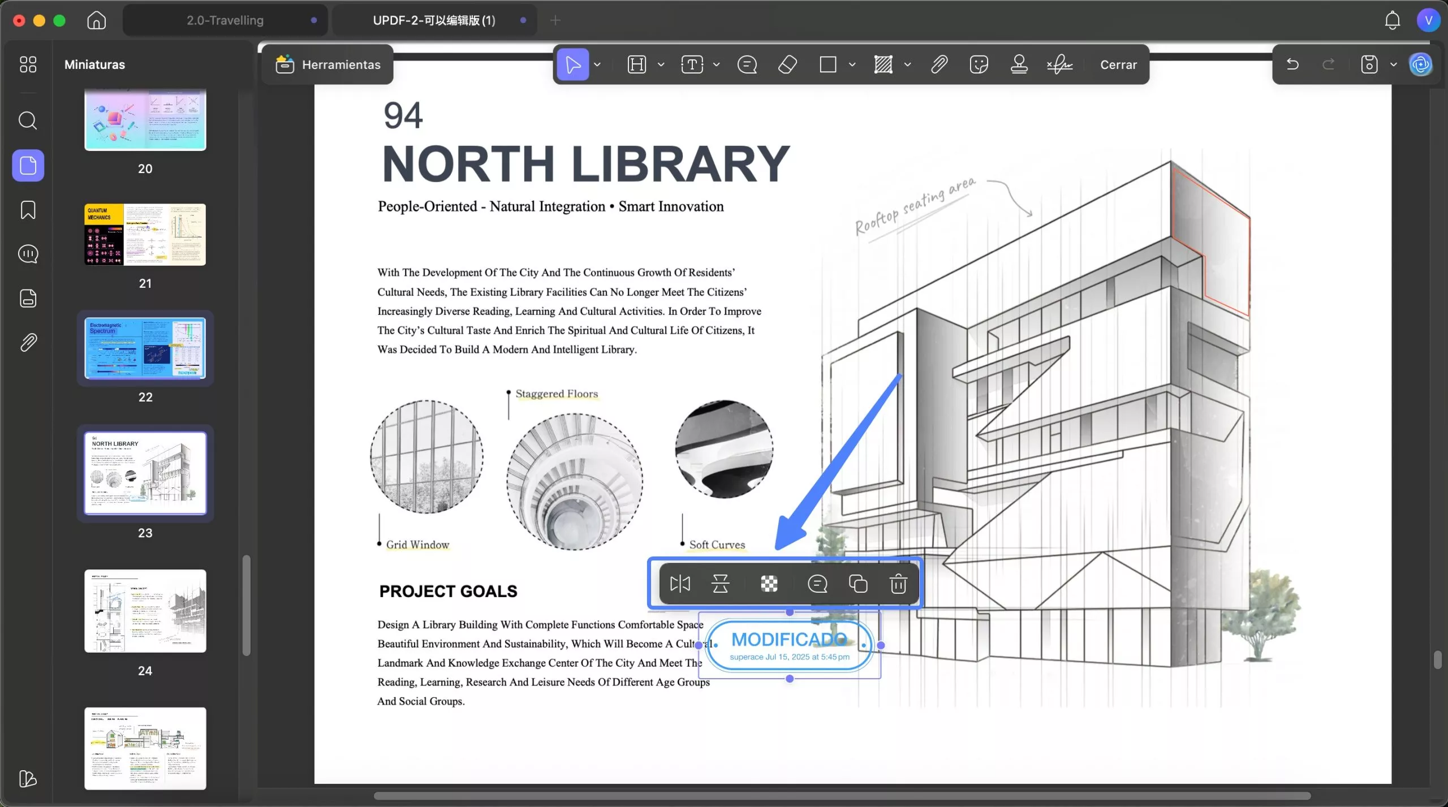Open the notifications bell
This screenshot has width=1448, height=807.
[1393, 20]
